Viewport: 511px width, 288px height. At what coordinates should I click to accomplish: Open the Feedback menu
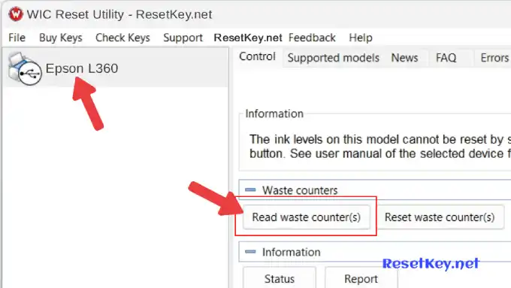tap(312, 38)
